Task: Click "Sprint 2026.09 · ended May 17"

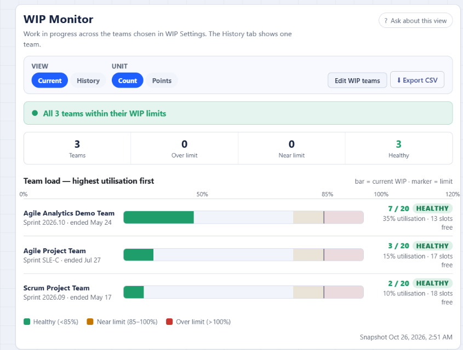Action: (x=67, y=297)
